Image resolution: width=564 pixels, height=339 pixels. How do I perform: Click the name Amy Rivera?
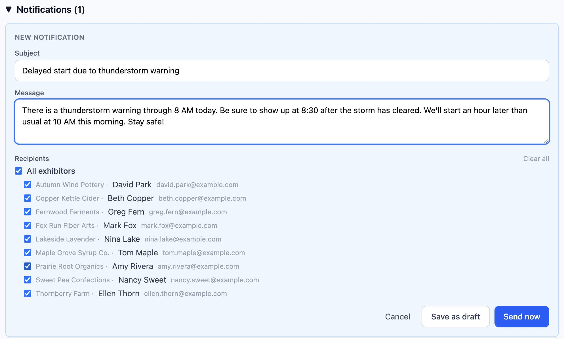tap(133, 266)
